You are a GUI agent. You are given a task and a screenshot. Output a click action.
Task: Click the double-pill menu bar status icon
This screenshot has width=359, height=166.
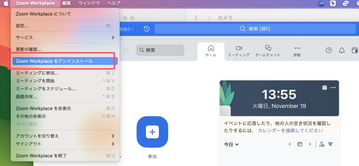coord(345,3)
